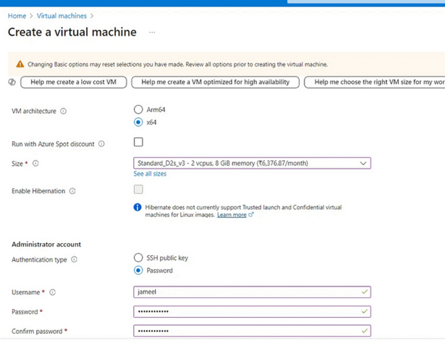Click info icon next to Azure Spot discount

pyautogui.click(x=102, y=144)
